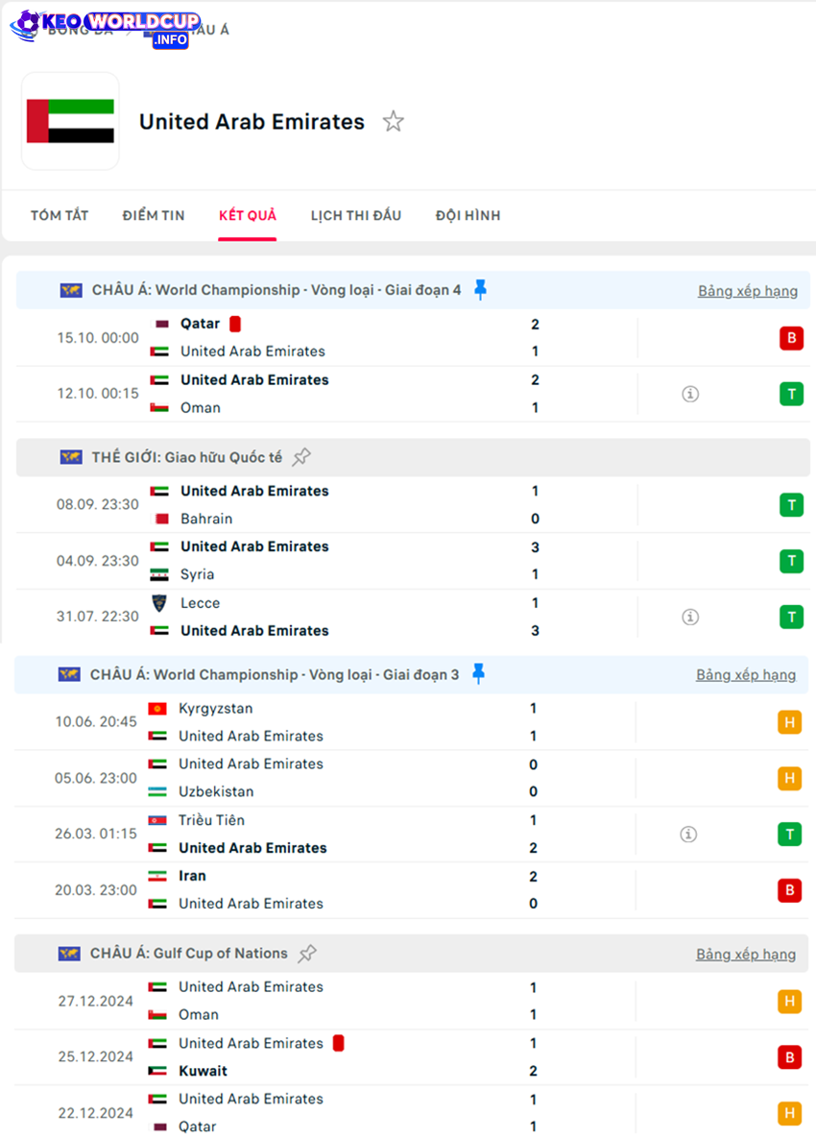Open Uzbekistan team name
The image size is (816, 1139).
[216, 791]
